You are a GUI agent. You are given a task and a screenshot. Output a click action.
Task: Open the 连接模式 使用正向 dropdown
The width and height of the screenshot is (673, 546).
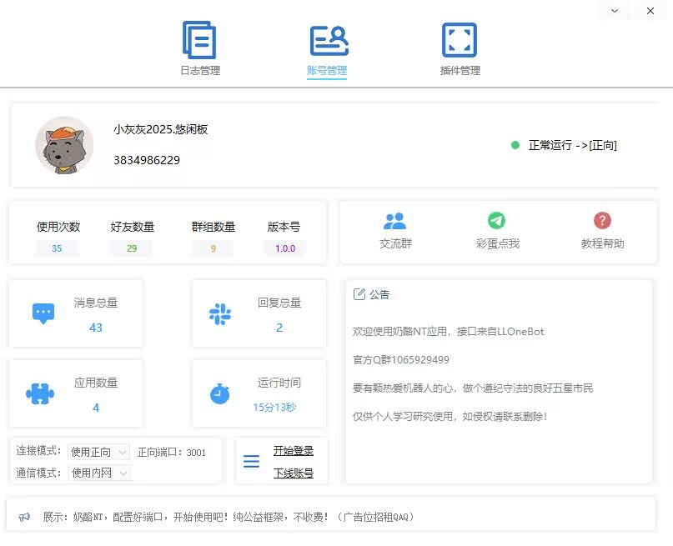[x=98, y=451]
